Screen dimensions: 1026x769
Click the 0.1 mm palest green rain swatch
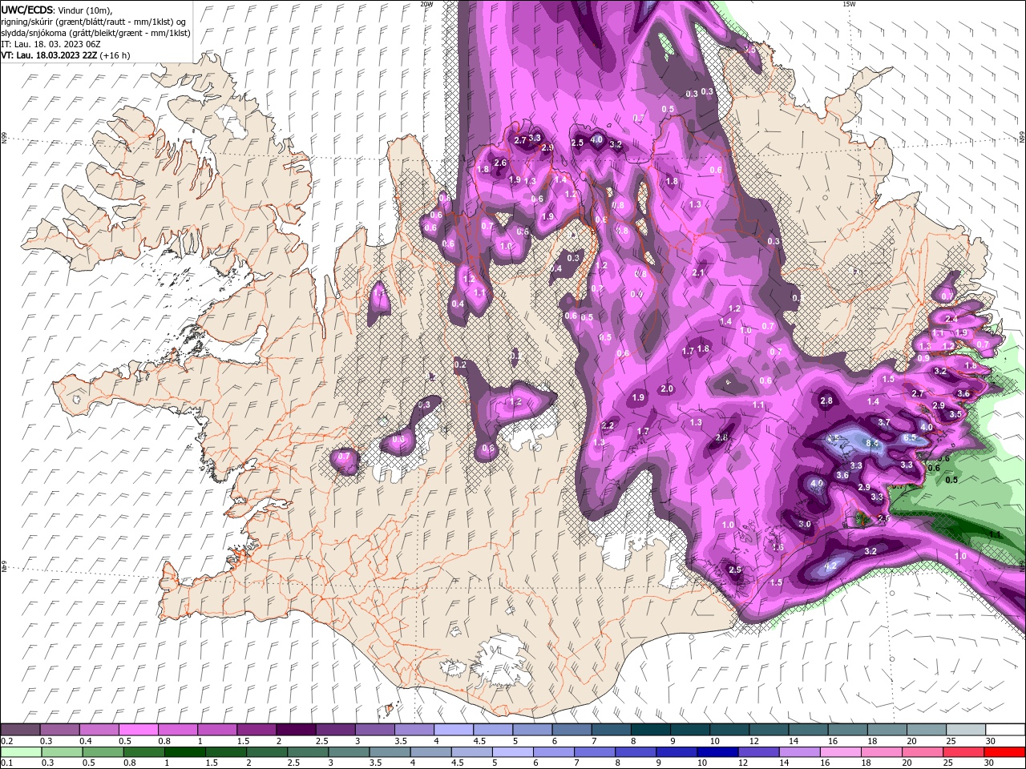21,752
